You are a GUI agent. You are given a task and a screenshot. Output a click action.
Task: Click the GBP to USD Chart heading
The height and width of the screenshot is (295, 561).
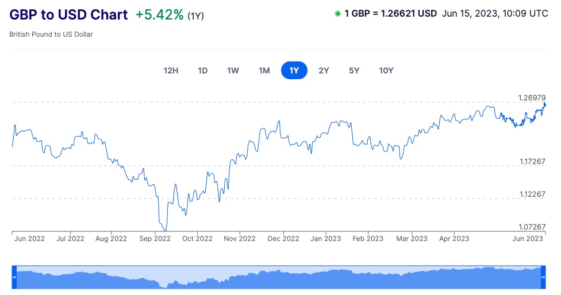[68, 15]
